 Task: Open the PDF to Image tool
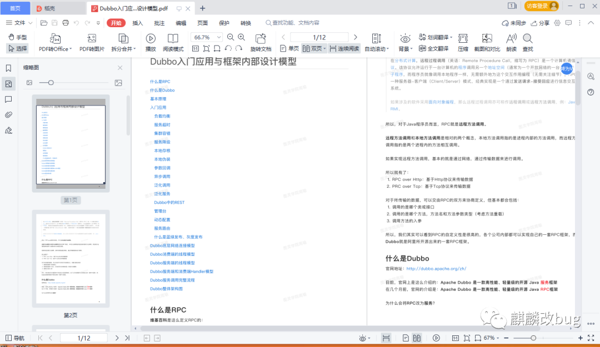pyautogui.click(x=92, y=42)
